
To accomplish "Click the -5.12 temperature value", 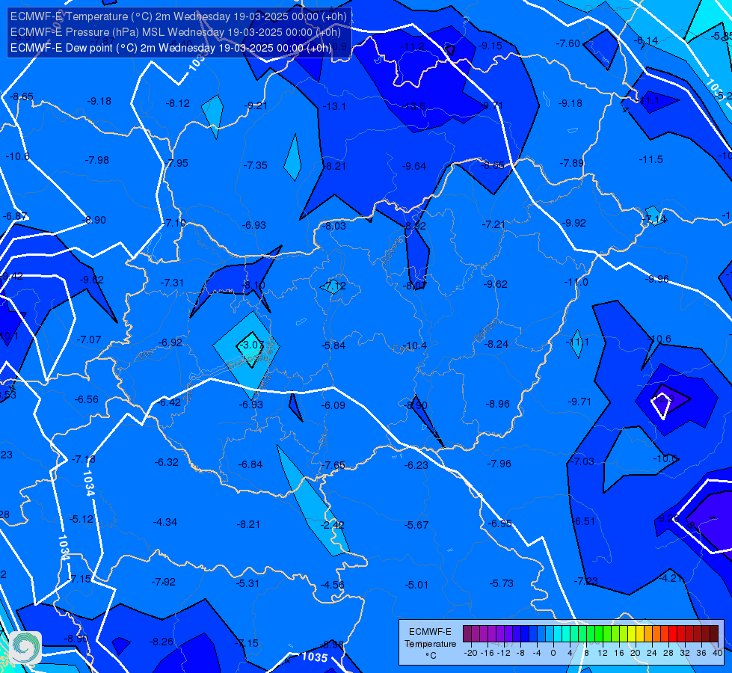I will pyautogui.click(x=81, y=520).
